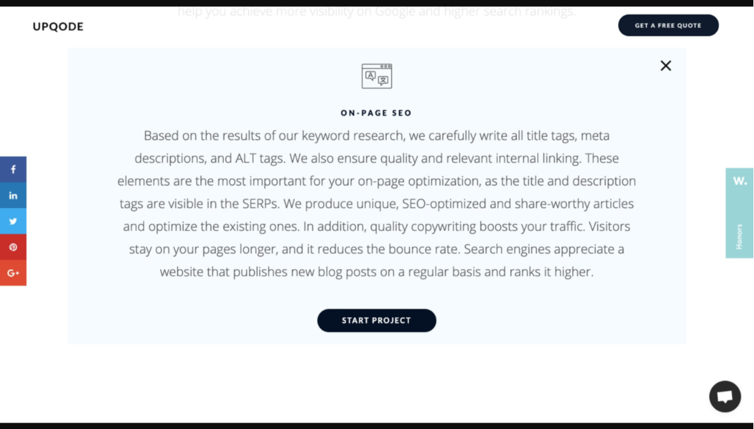Image resolution: width=754 pixels, height=429 pixels.
Task: Click the faded text about Google visibility
Action: [x=376, y=11]
